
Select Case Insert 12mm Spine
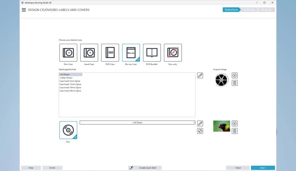70,84
